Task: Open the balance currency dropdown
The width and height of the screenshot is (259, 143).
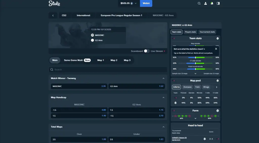Action: click(x=136, y=3)
